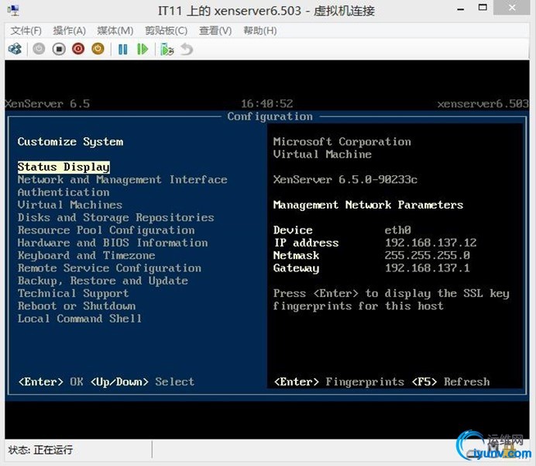The width and height of the screenshot is (536, 466).
Task: Click the Checkpoint snapshot icon
Action: coord(167,50)
